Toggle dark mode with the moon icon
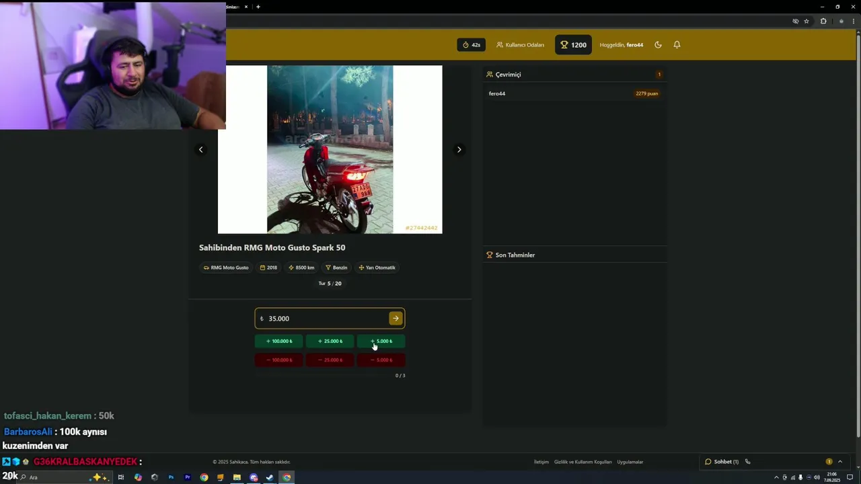Image resolution: width=861 pixels, height=484 pixels. [x=658, y=45]
